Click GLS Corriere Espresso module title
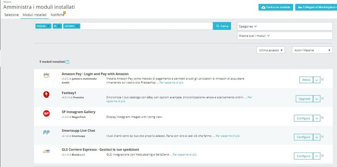337x167 pixels. point(100,150)
